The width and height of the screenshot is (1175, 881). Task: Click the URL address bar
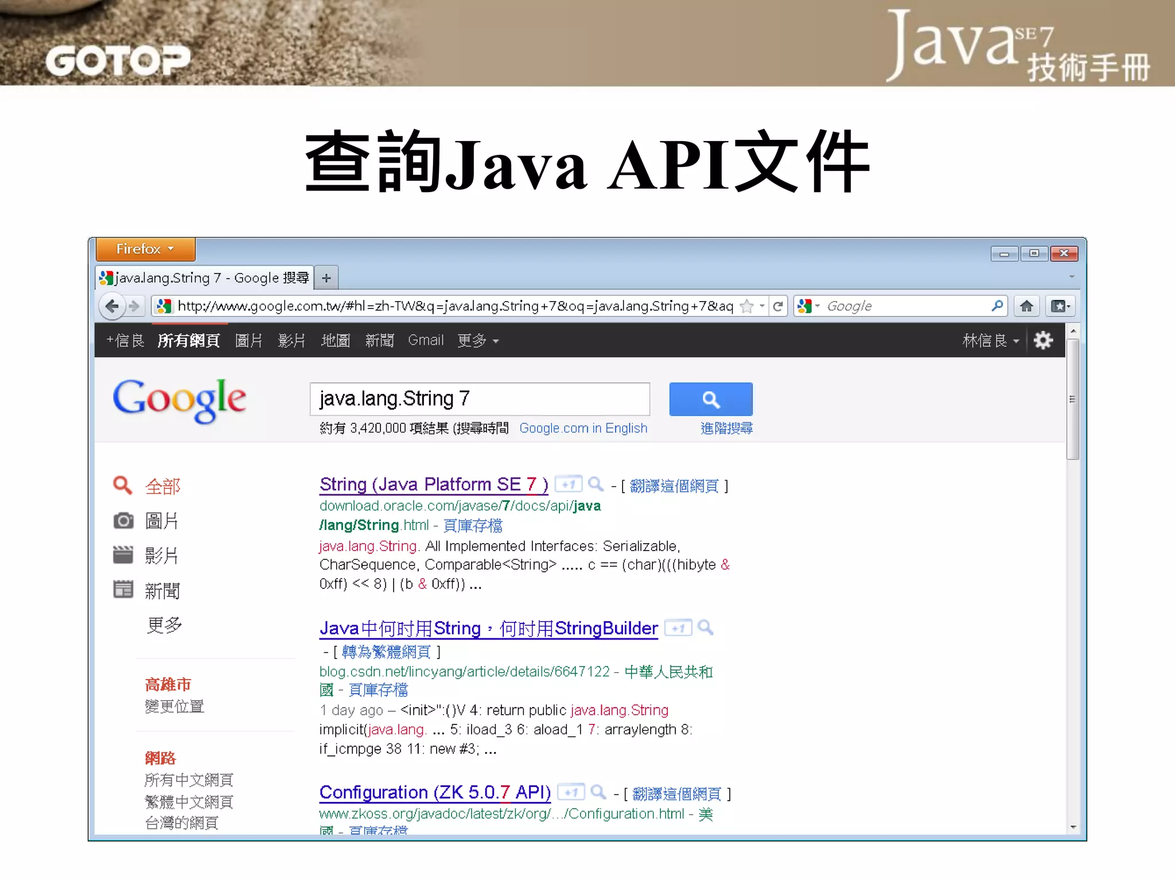pyautogui.click(x=454, y=306)
